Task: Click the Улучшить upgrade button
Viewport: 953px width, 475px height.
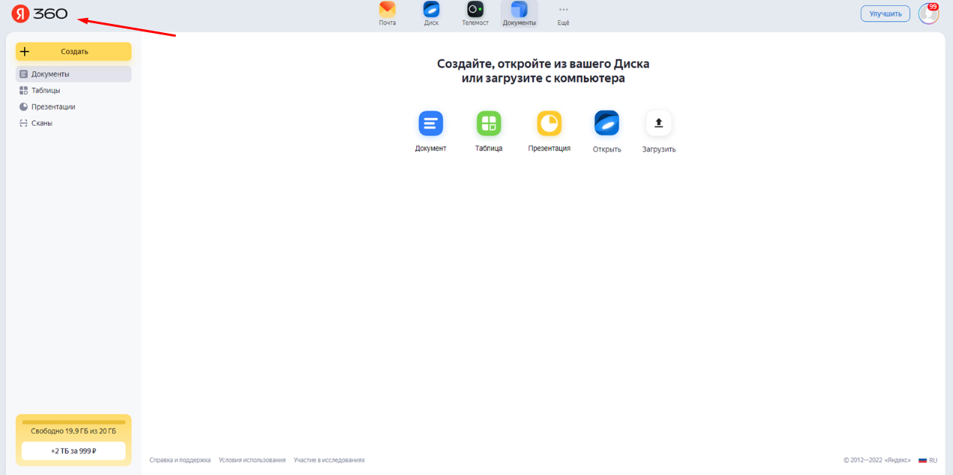Action: 885,13
